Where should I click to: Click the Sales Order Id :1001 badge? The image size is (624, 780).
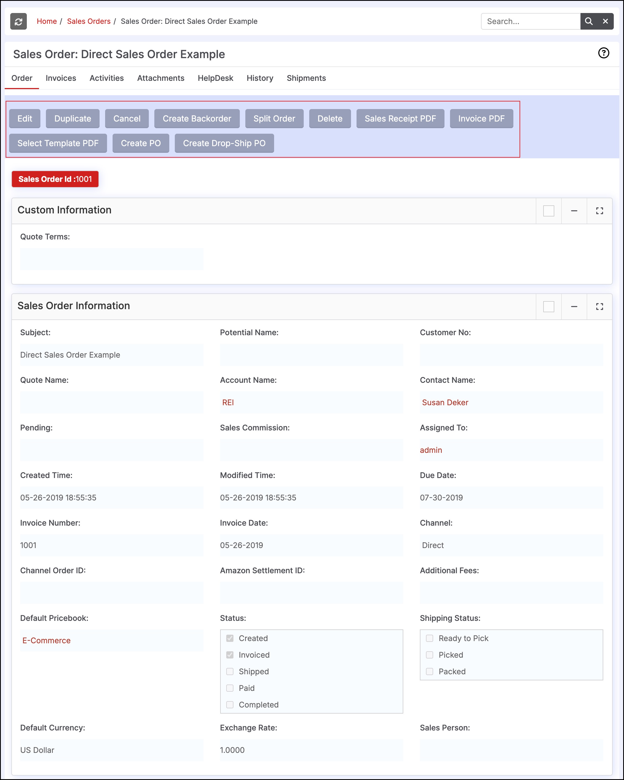[x=55, y=179]
